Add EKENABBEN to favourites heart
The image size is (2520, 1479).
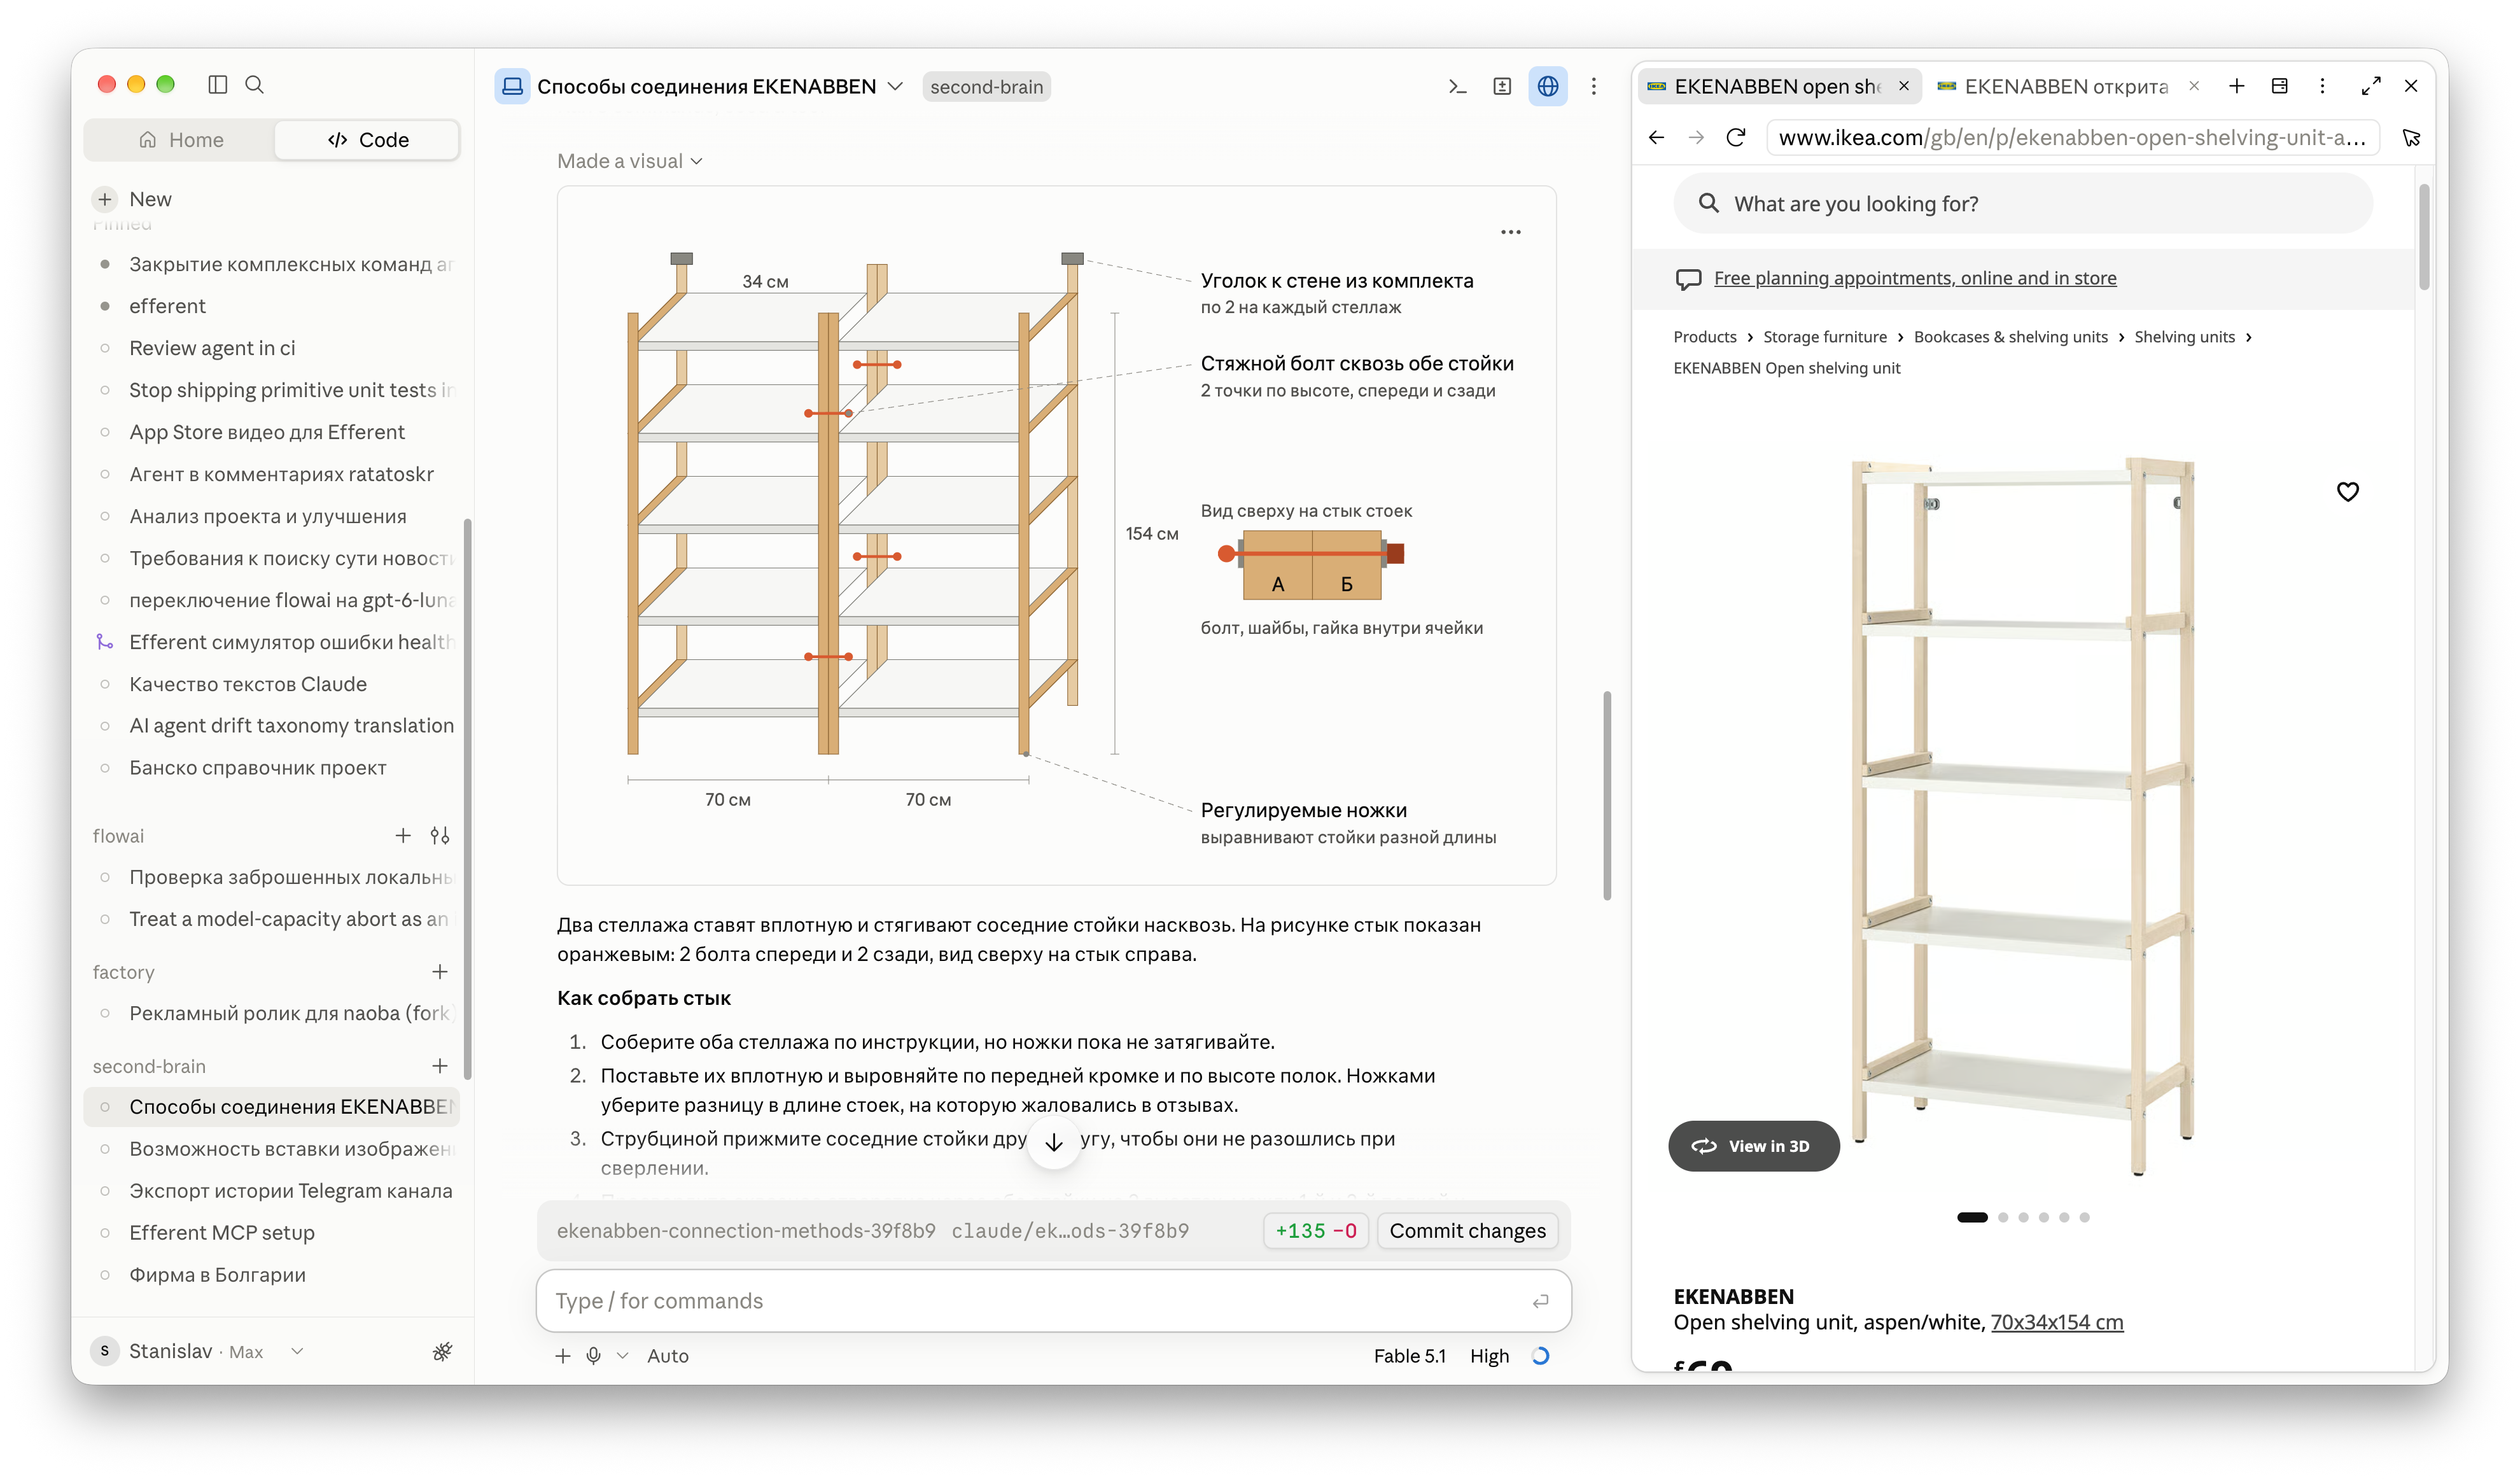pos(2347,492)
